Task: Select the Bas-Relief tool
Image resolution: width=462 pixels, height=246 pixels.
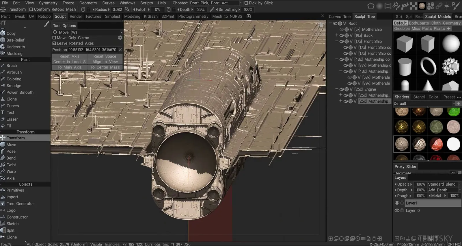Action: 15,40
